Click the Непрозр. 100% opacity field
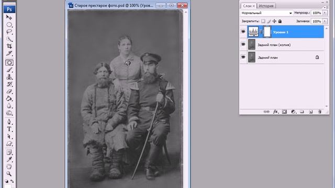335x188 pixels. click(317, 13)
